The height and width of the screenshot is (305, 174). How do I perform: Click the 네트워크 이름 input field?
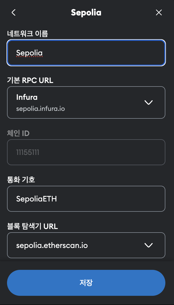pos(86,53)
